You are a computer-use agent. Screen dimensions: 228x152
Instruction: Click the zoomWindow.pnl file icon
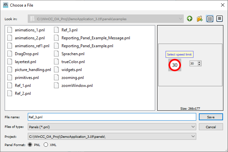pyautogui.click(x=56, y=86)
